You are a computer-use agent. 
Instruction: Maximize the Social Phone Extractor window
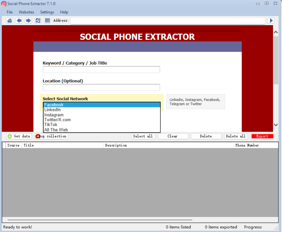pos(267,3)
